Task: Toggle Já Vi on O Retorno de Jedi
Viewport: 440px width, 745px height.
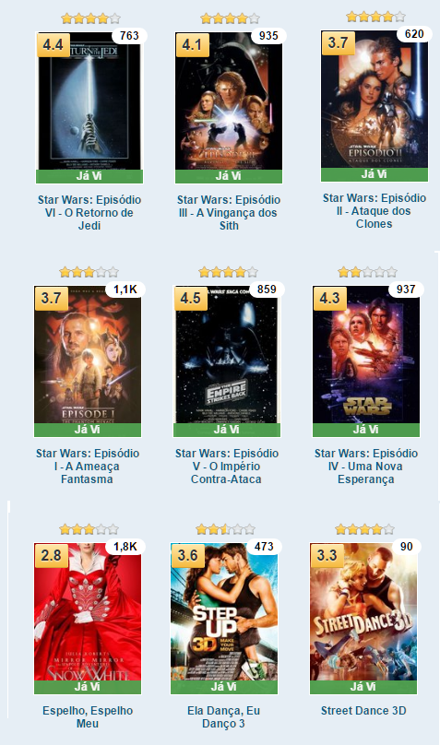Action: pyautogui.click(x=89, y=176)
